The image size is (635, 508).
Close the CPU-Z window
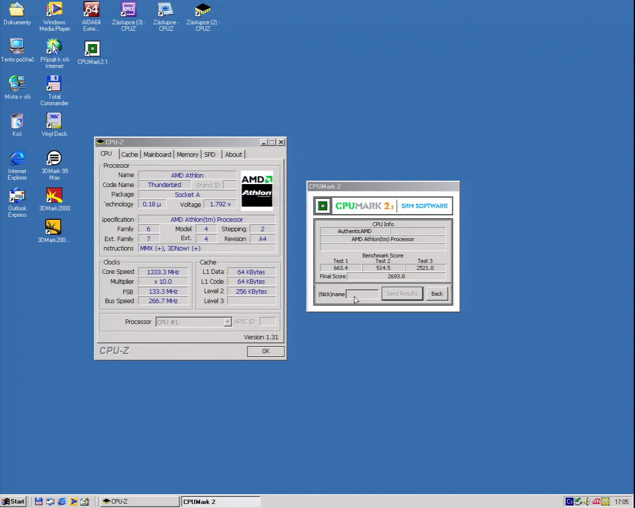(281, 142)
